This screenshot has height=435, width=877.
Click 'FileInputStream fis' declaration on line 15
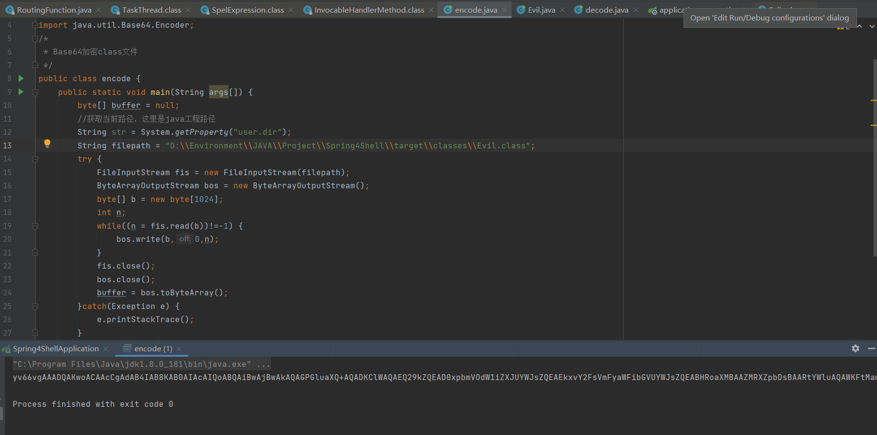click(143, 172)
